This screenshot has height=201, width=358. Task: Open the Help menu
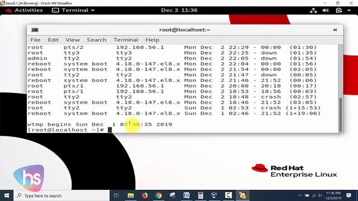(x=152, y=40)
